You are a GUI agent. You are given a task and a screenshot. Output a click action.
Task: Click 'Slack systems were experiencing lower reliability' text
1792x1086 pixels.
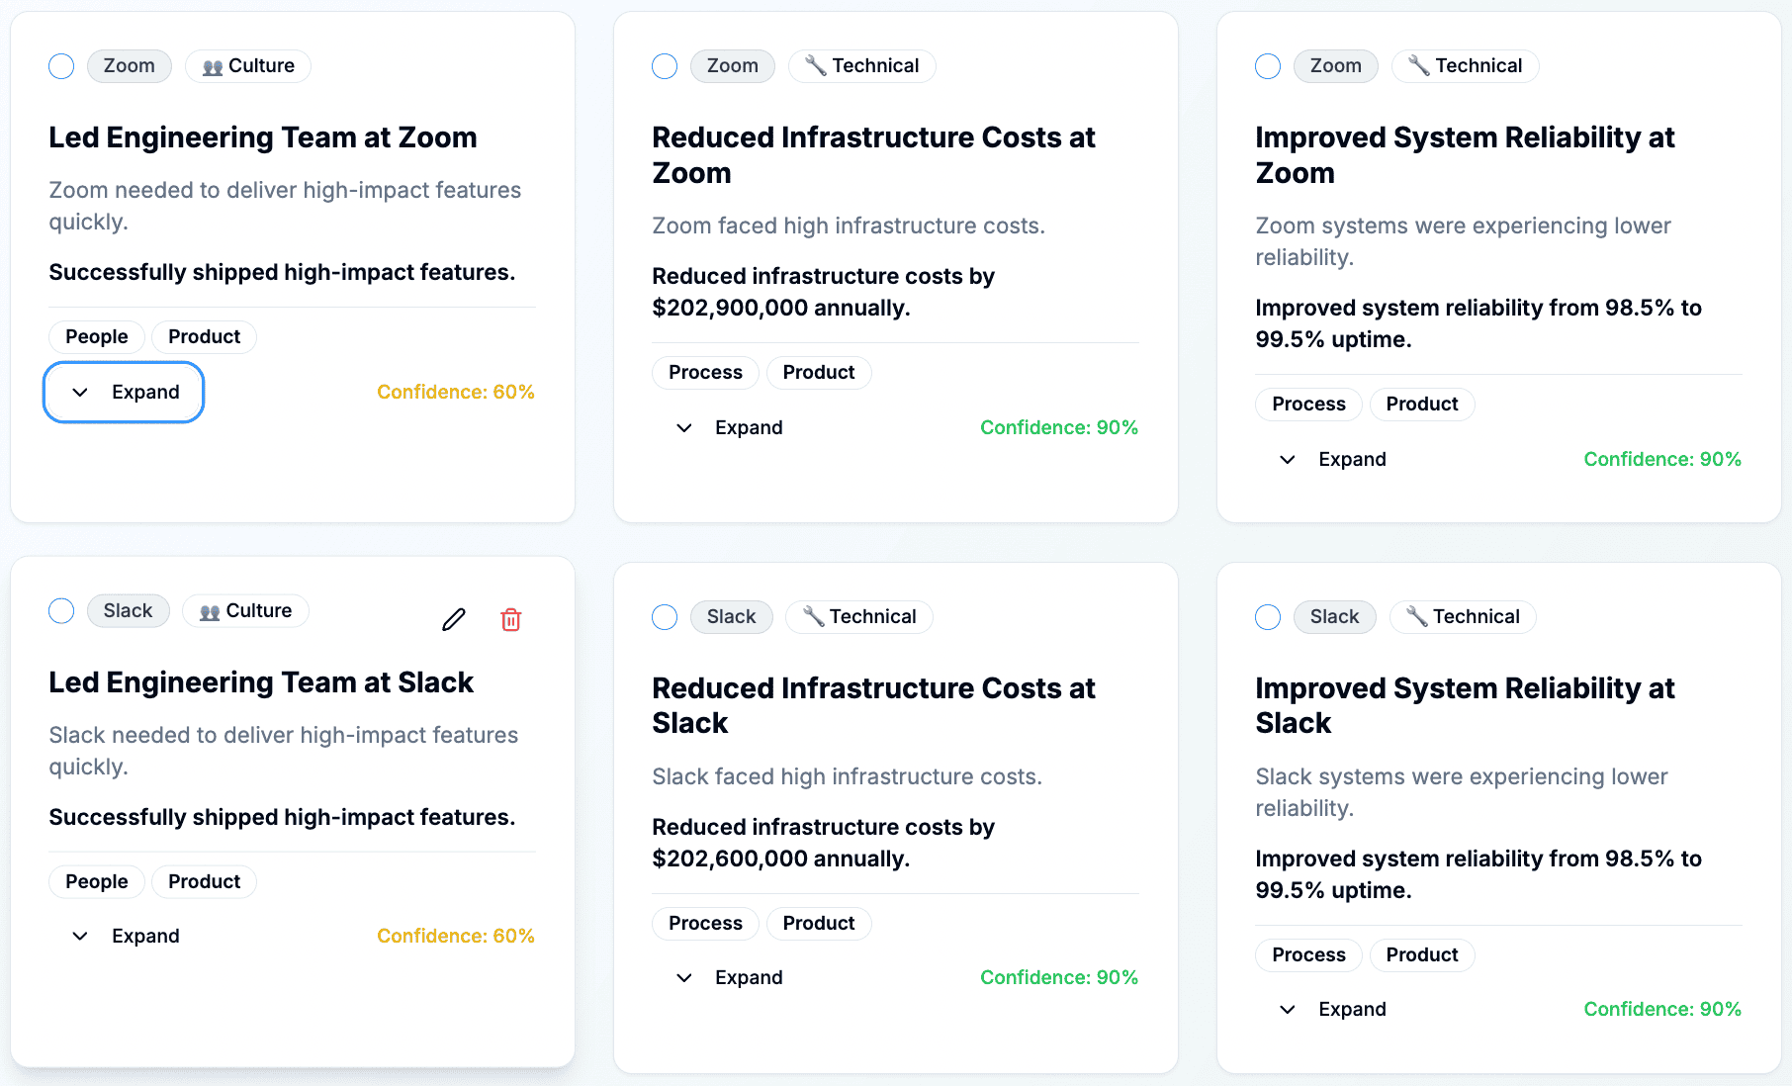click(1462, 792)
